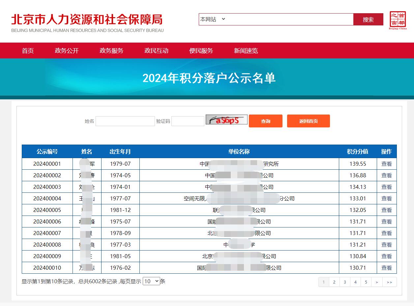414x306 pixels.
Task: Click the Beijing-China capital window logo
Action: 398,20
